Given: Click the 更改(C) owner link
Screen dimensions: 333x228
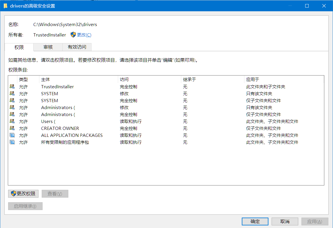Looking at the screenshot, I should (84, 34).
